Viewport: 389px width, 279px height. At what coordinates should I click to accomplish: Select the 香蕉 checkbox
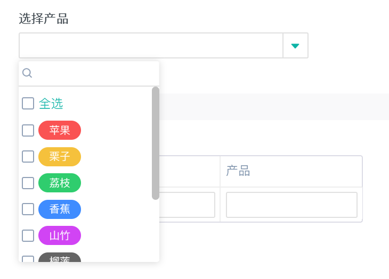28,209
